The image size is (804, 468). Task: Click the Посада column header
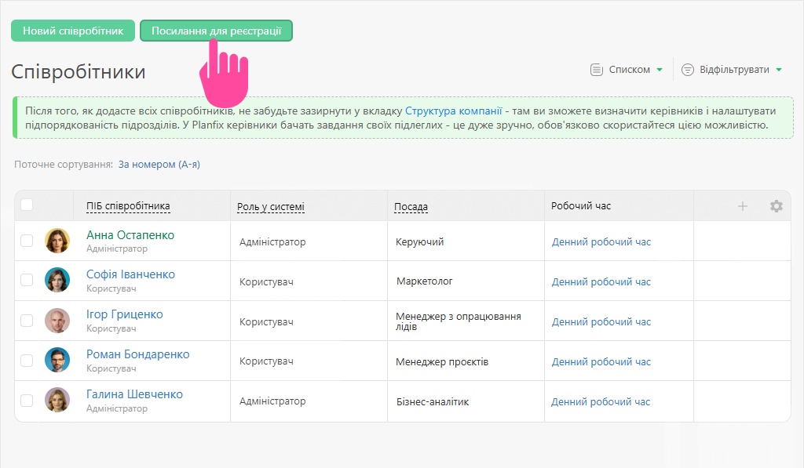click(x=411, y=207)
